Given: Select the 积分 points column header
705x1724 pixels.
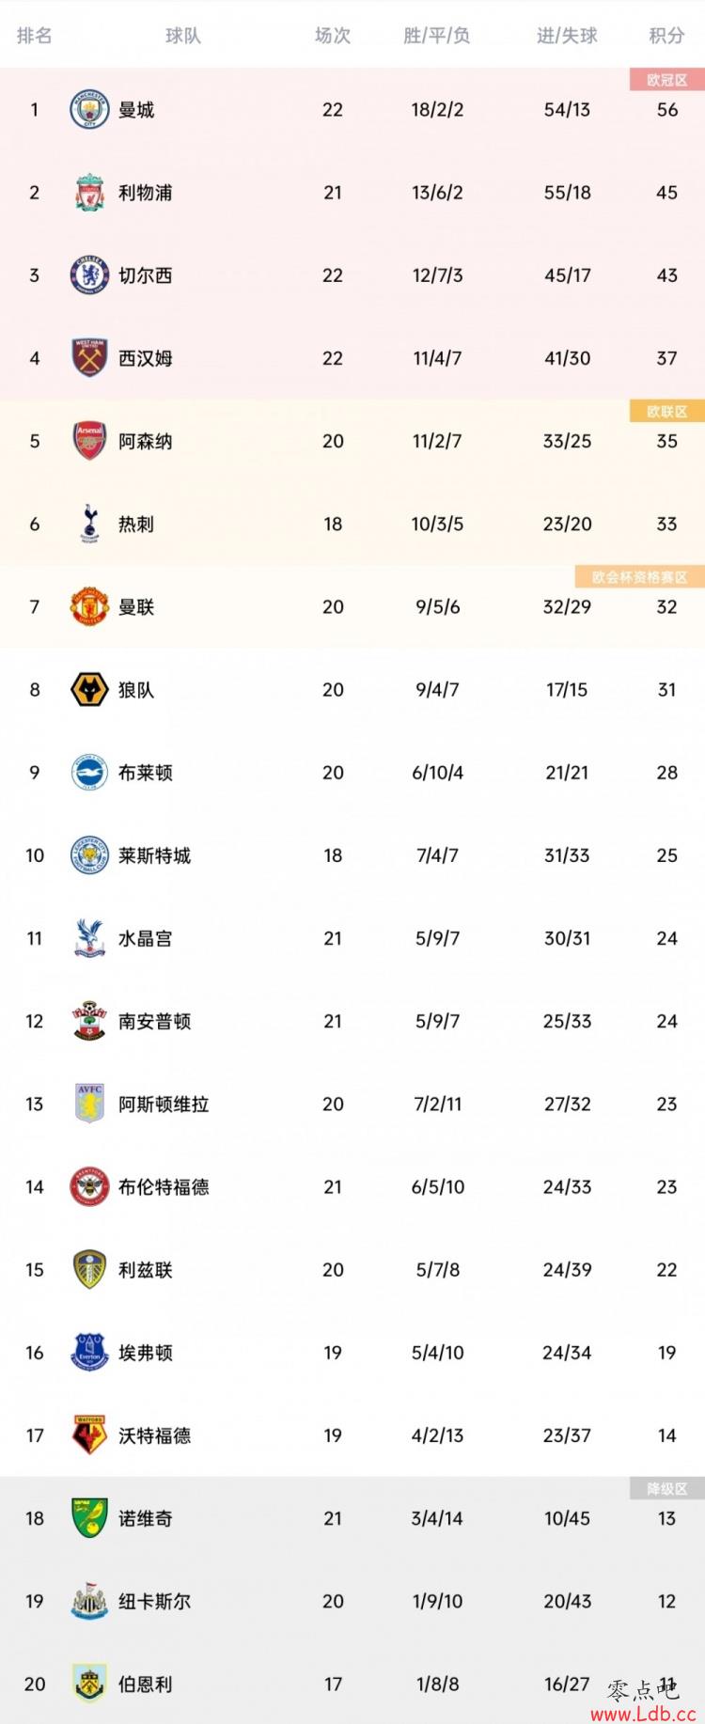Looking at the screenshot, I should tap(666, 36).
